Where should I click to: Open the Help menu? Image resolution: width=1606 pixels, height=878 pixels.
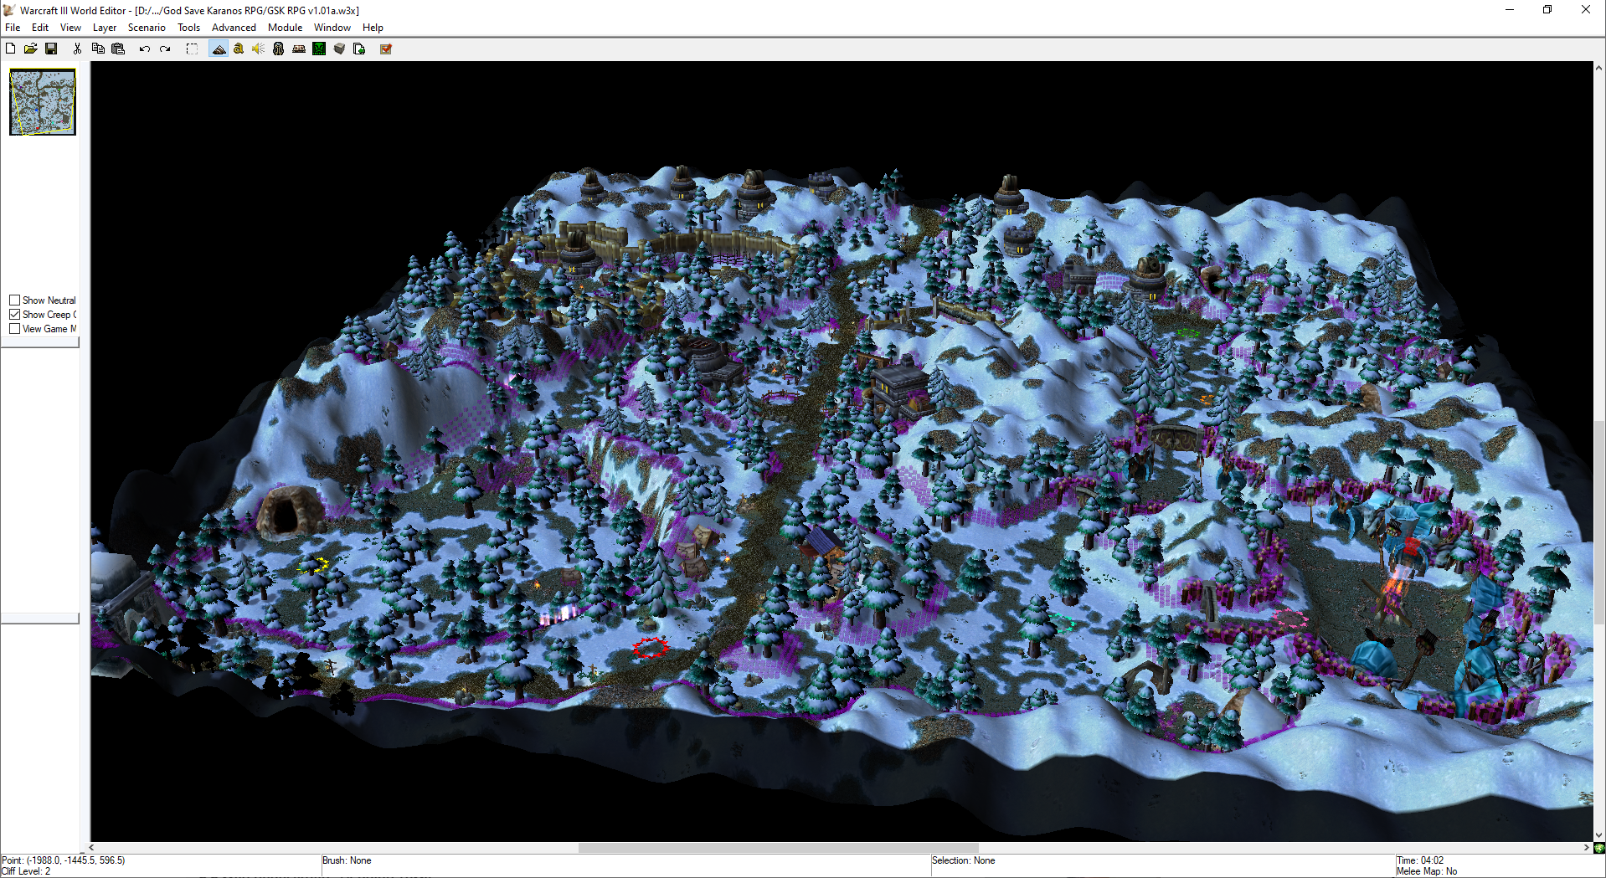[x=373, y=28]
